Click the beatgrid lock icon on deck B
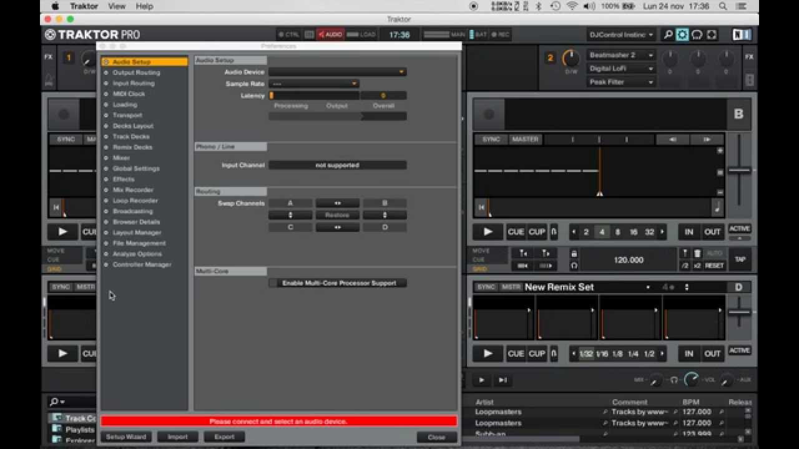Image resolution: width=799 pixels, height=449 pixels. pyautogui.click(x=574, y=254)
